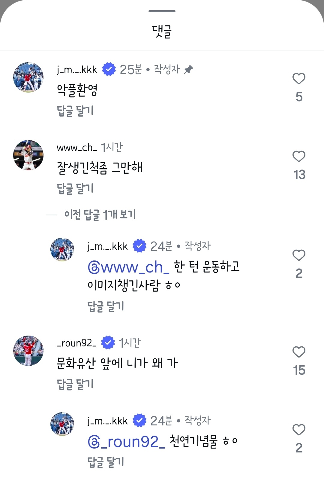Tap verified badge on pinned comment author
Screen dimensions: 324x484
pyautogui.click(x=109, y=69)
